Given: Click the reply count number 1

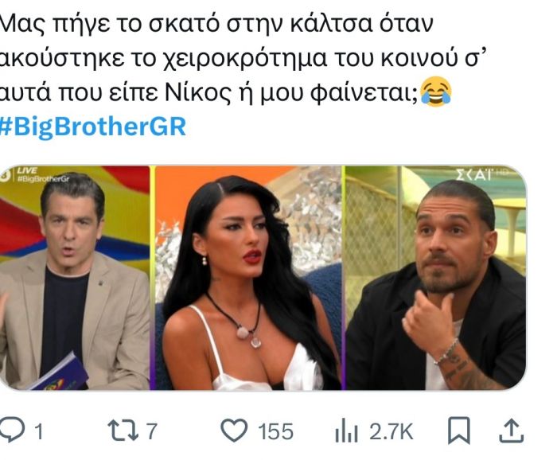Looking at the screenshot, I should click(x=39, y=431).
